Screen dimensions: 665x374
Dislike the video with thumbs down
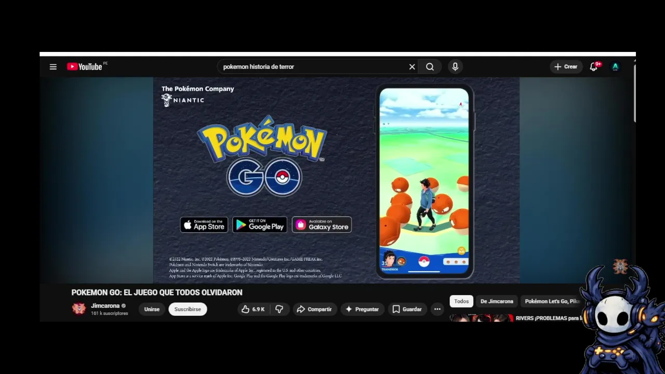click(279, 309)
